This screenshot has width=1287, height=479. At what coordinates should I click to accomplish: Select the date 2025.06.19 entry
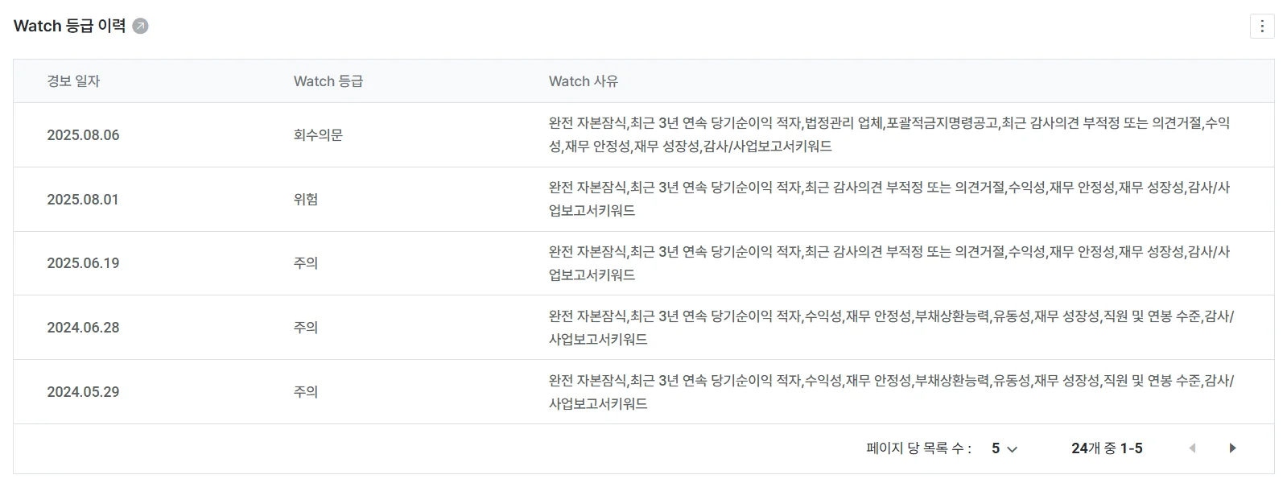[x=82, y=262]
